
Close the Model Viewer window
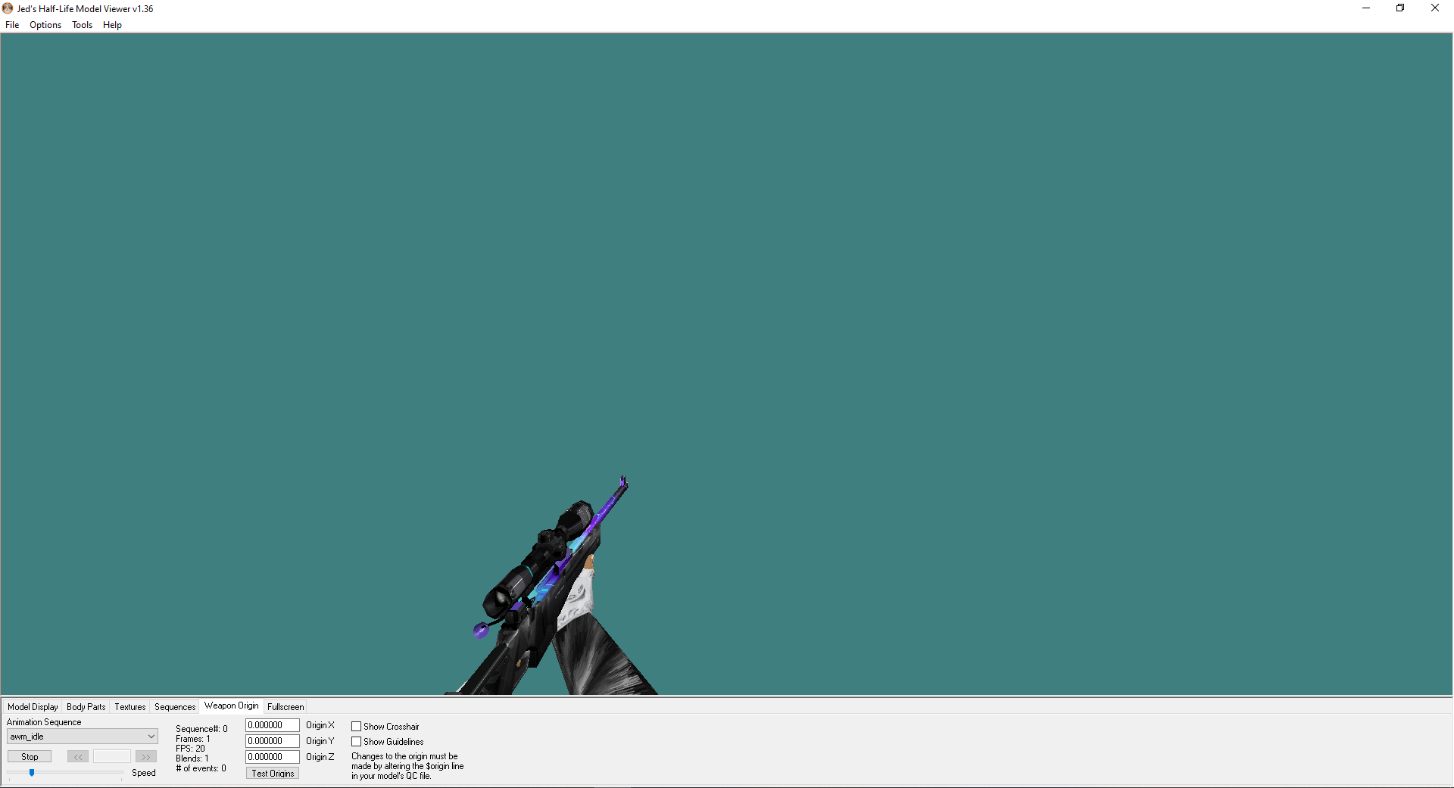point(1435,8)
